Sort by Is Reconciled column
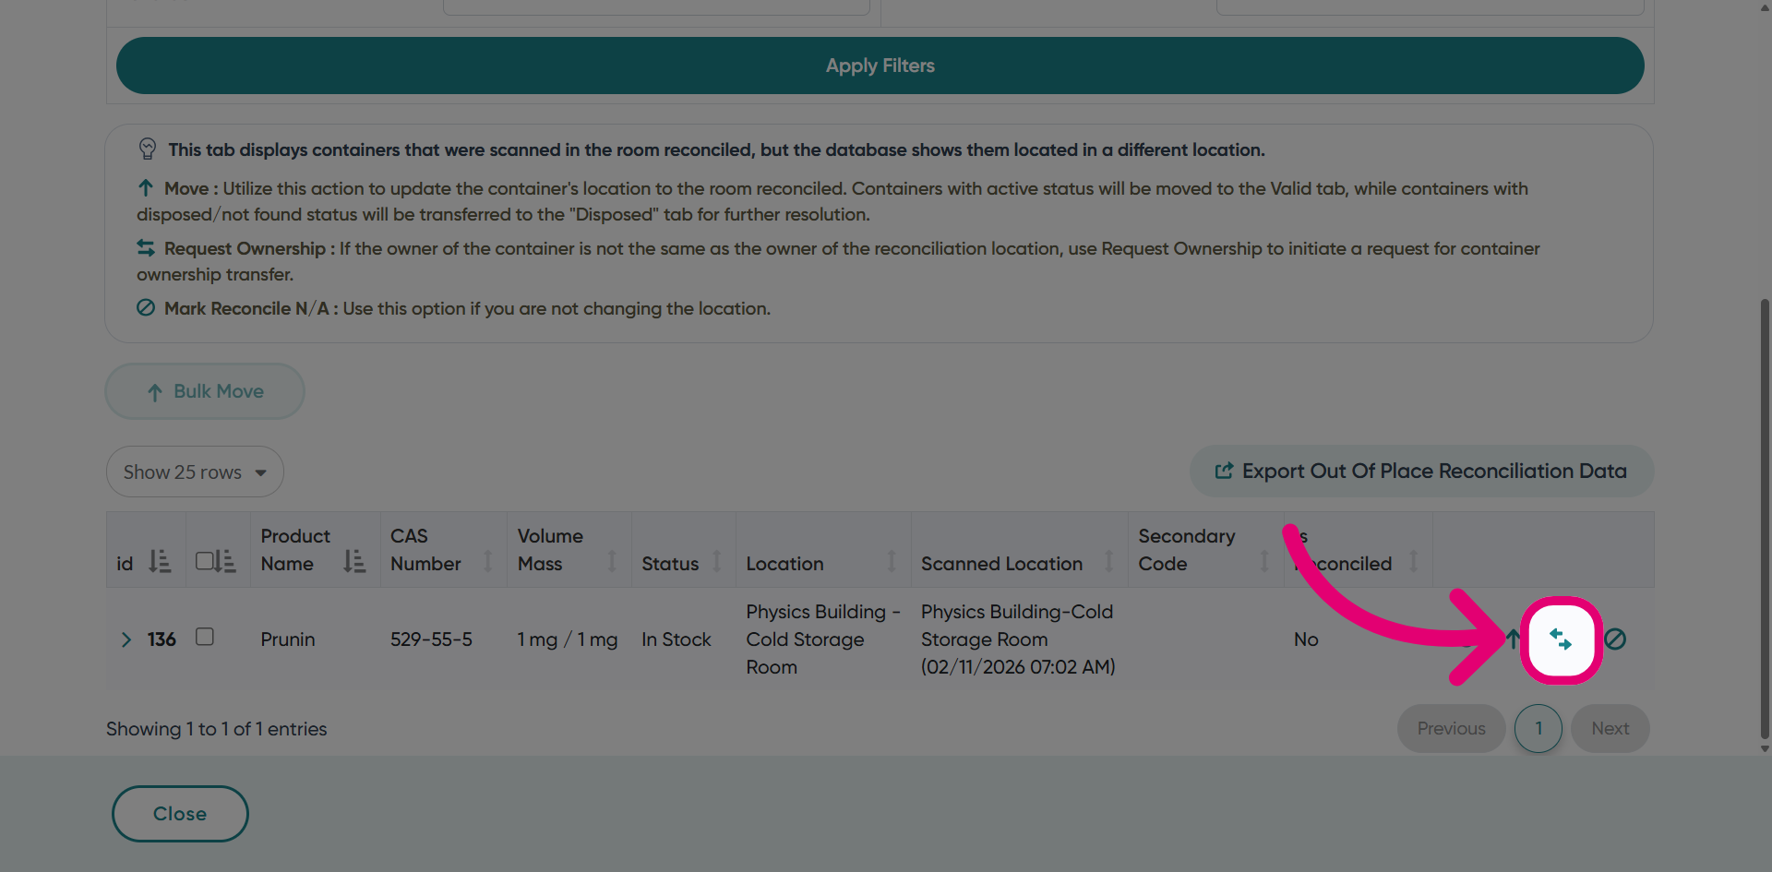1772x872 pixels. [x=1413, y=561]
